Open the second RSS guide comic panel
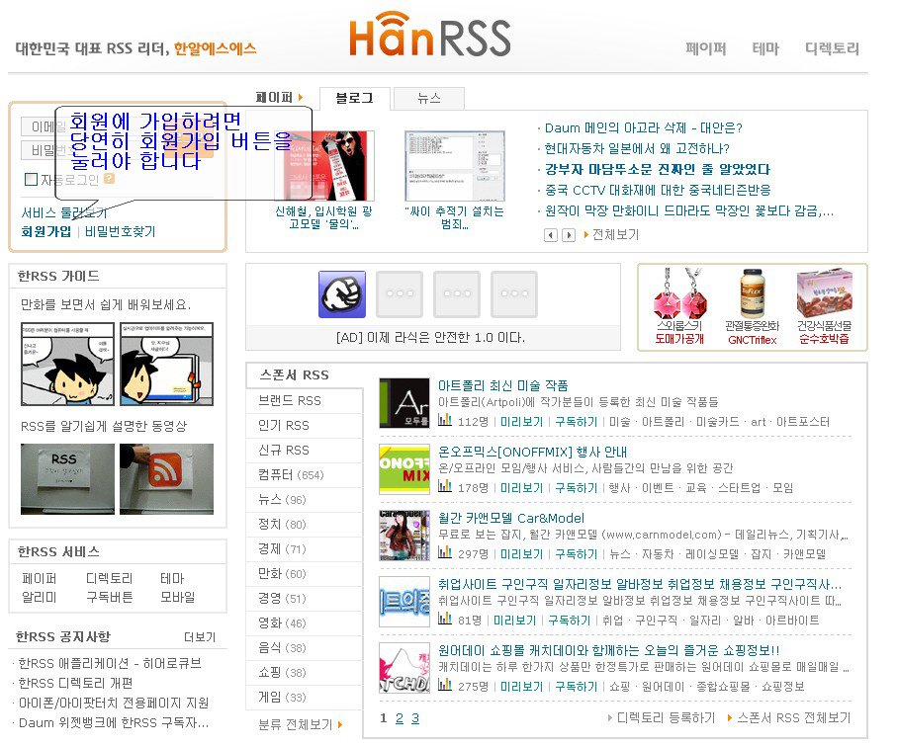 167,364
